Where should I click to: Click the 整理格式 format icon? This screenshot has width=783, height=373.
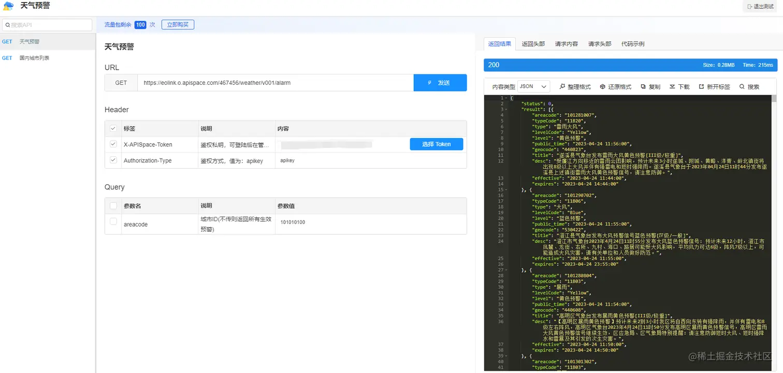[x=563, y=86]
